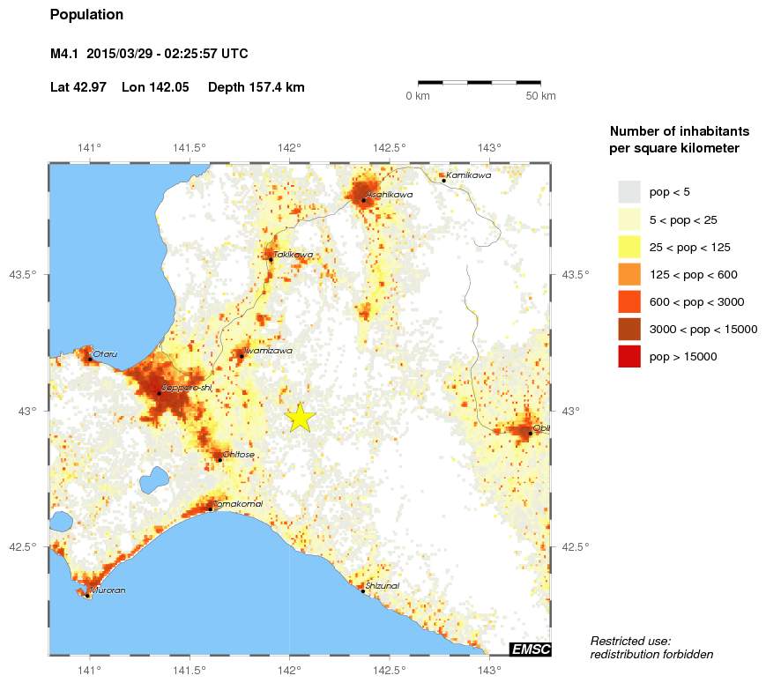Screen dimensions: 766x683
Task: Click the Chitose city label
Action: click(x=240, y=455)
